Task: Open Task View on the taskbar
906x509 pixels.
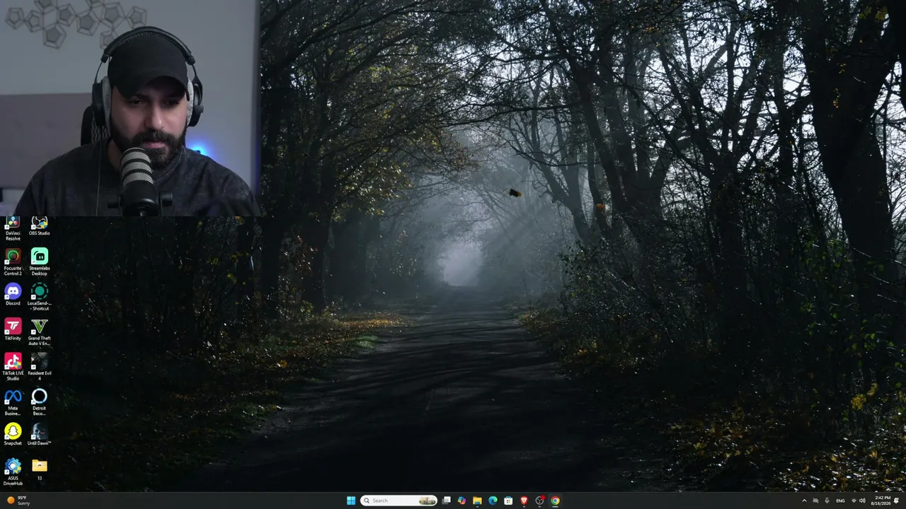Action: [446, 501]
